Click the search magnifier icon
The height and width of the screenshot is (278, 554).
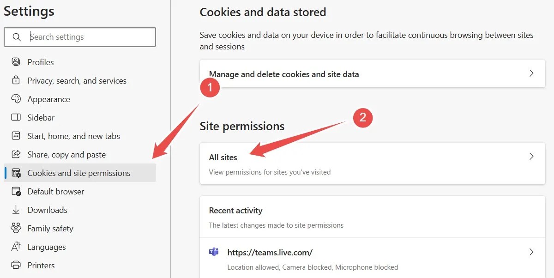pos(18,37)
